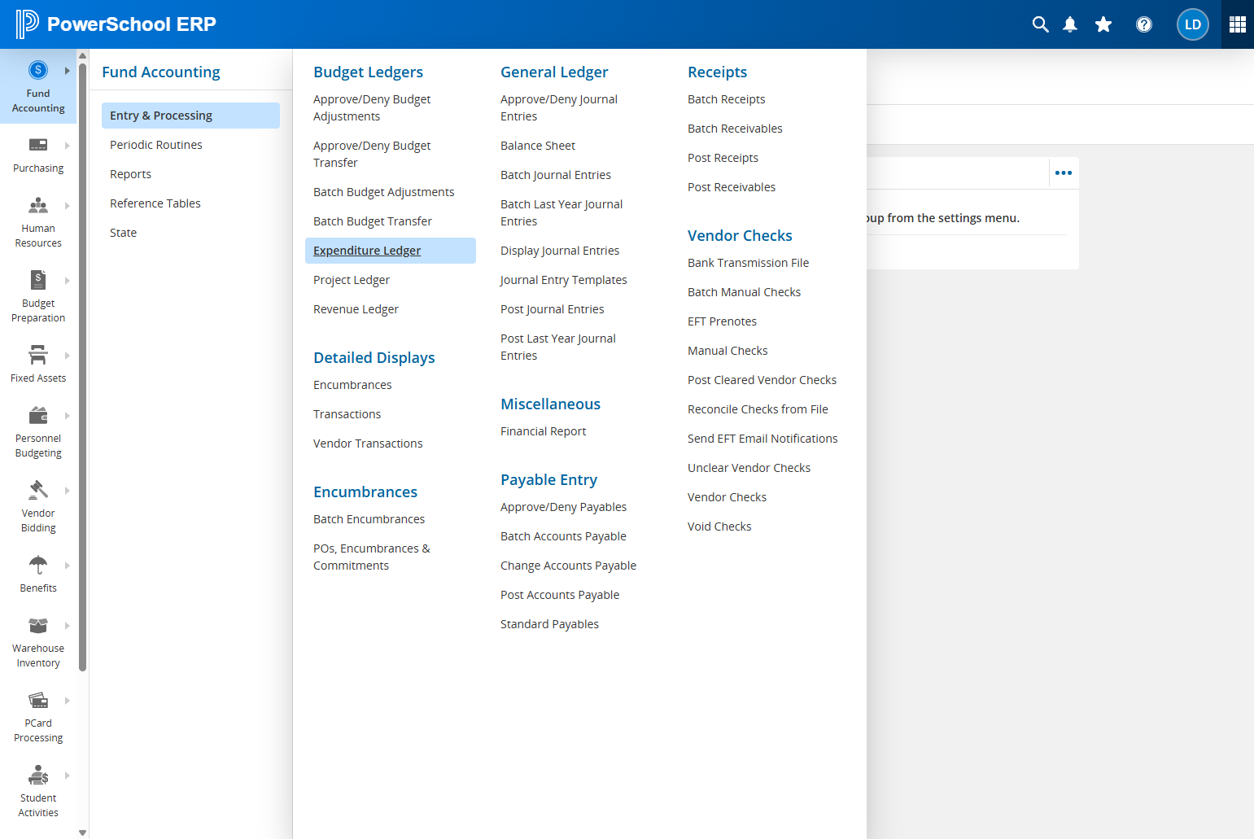This screenshot has height=839, width=1254.
Task: Open the Fixed Assets module icon
Action: (38, 355)
